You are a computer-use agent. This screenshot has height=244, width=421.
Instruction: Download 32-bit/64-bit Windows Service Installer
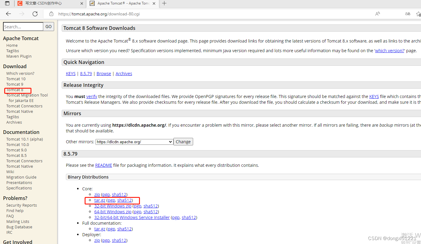[x=132, y=217]
